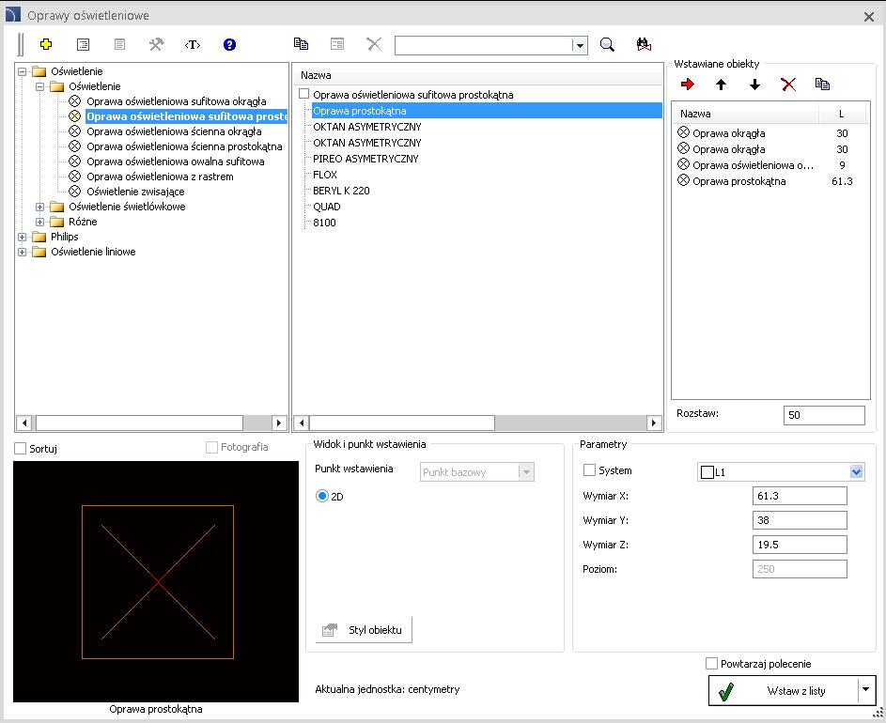Click the yellow plus add icon
This screenshot has width=886, height=723.
tap(46, 44)
